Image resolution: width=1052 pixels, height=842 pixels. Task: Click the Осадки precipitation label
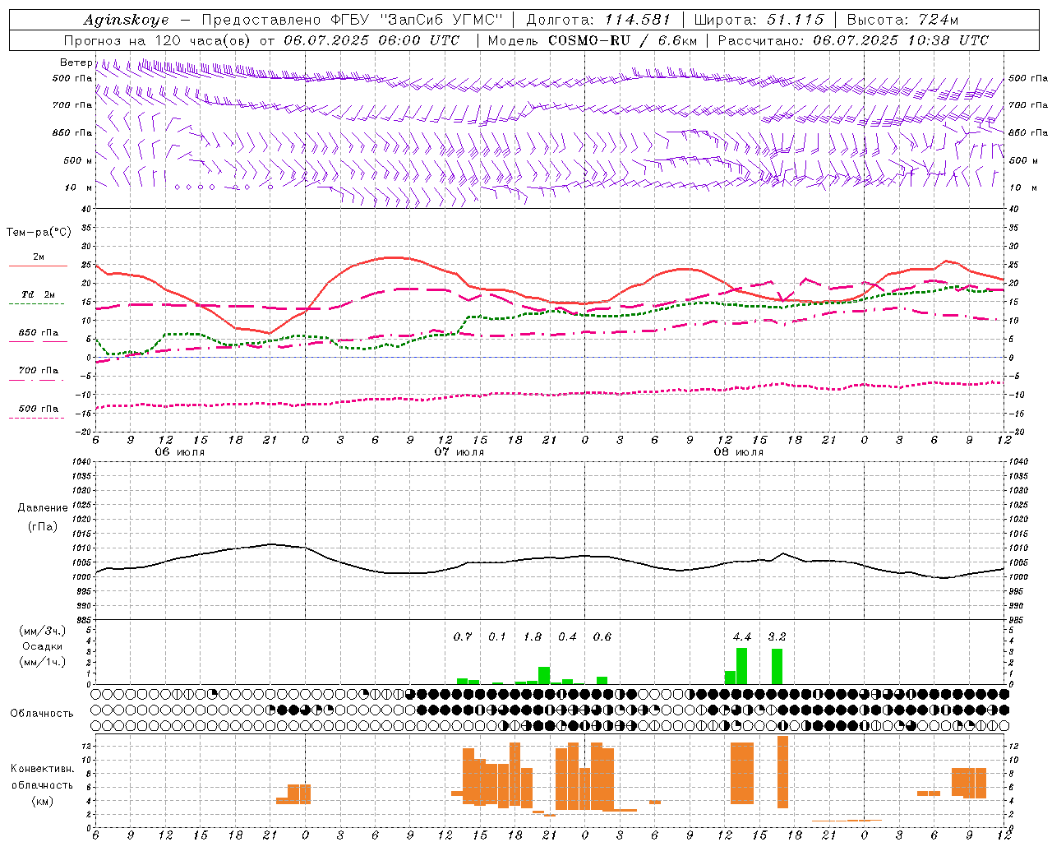click(x=43, y=646)
